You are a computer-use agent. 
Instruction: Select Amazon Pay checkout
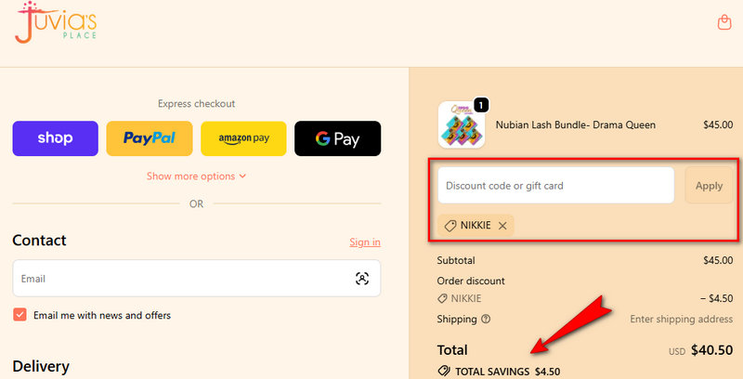[x=243, y=138]
